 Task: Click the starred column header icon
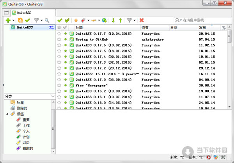point(59,27)
